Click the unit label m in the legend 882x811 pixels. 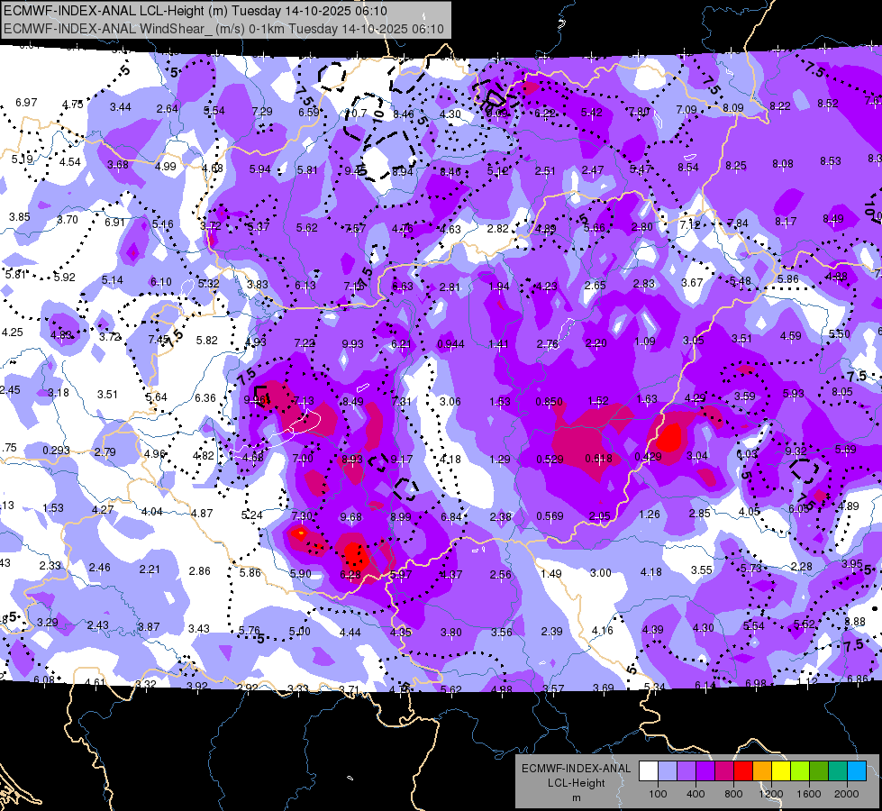point(576,798)
